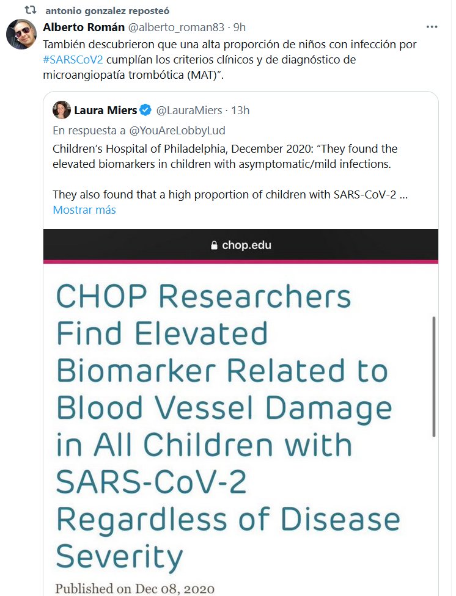This screenshot has height=596, width=456.
Task: Click the scrollbar in the article screenshot
Action: 434,376
